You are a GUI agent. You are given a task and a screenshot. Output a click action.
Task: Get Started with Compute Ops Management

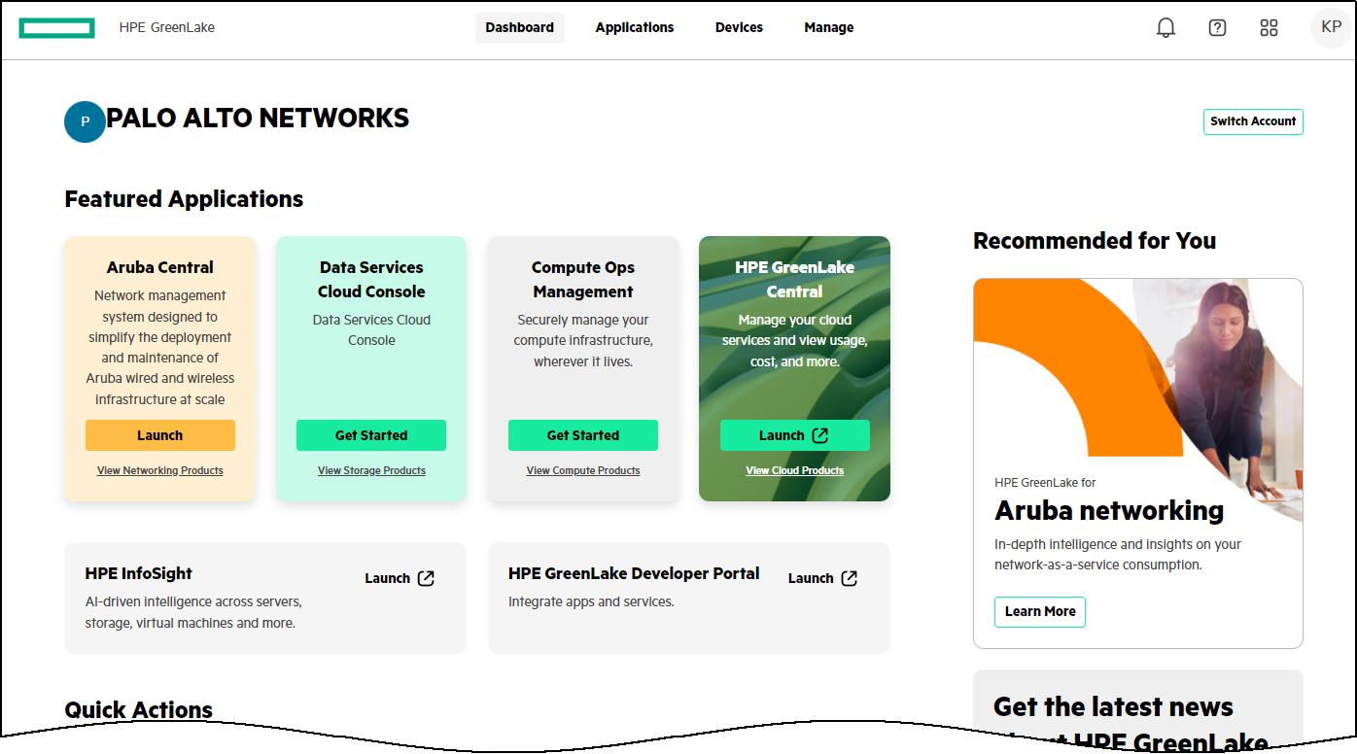[x=583, y=435]
